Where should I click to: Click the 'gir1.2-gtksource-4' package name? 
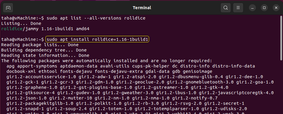[x=31, y=93]
